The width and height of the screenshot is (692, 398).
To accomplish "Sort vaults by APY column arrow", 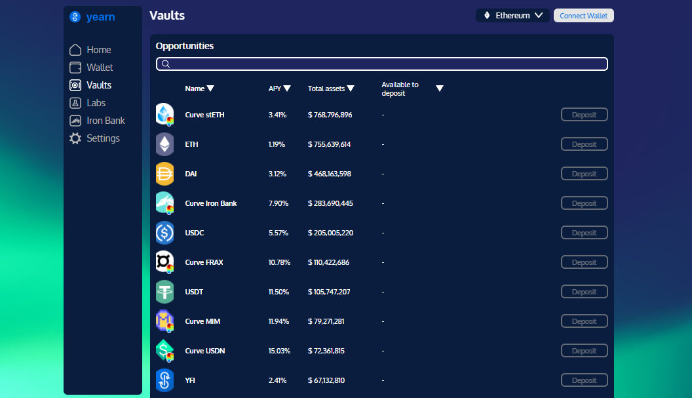I will click(287, 89).
